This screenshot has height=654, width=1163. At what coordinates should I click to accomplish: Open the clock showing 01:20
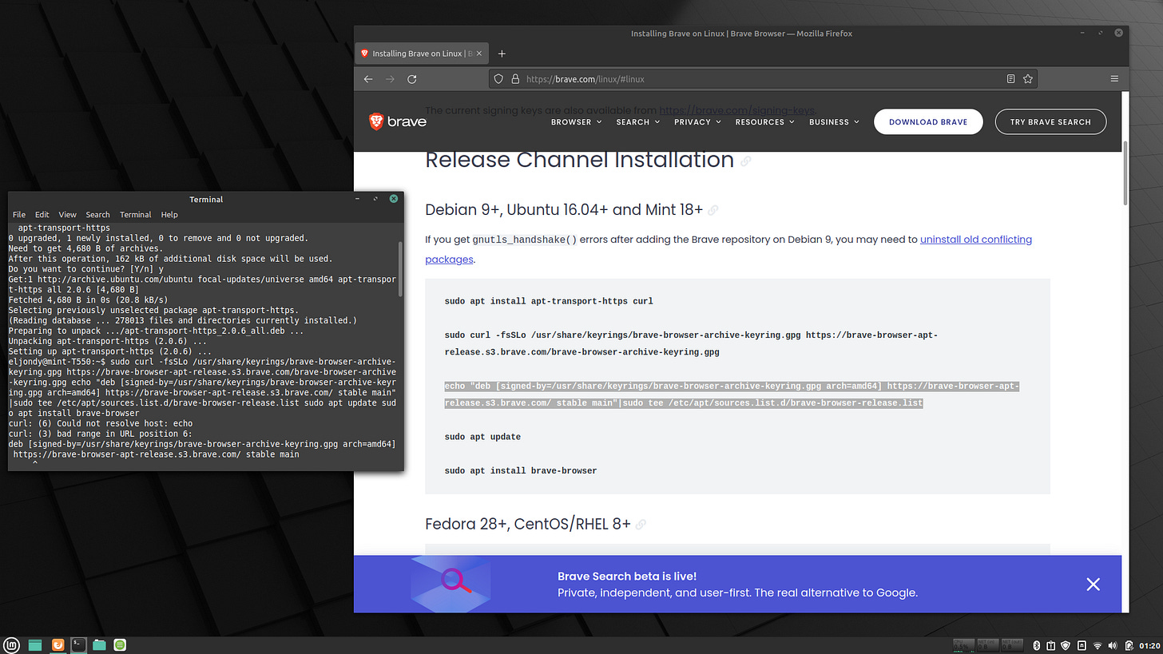point(1149,645)
